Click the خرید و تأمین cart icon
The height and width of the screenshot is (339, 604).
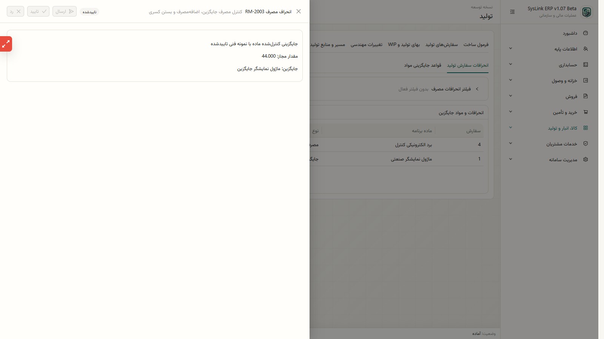pos(586,112)
